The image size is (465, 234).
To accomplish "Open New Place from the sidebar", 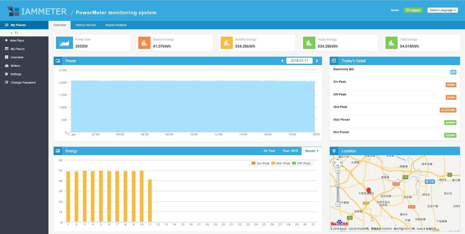I will [x=17, y=40].
